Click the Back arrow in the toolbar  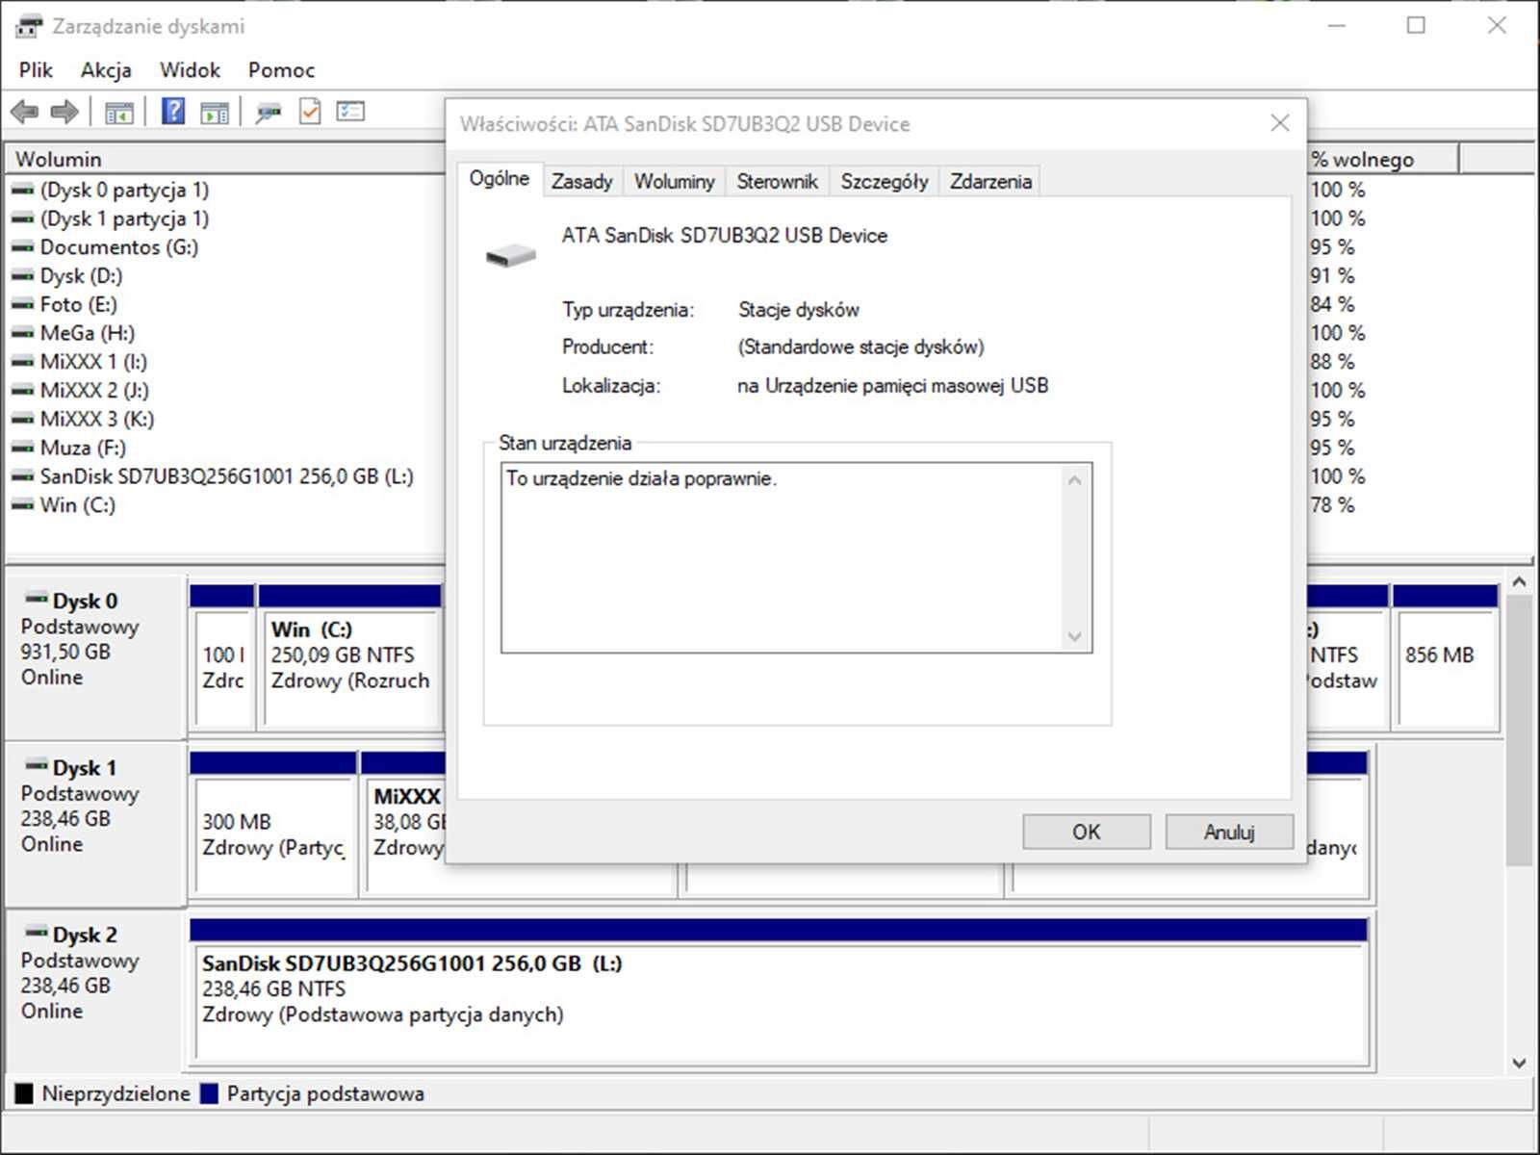tap(24, 112)
